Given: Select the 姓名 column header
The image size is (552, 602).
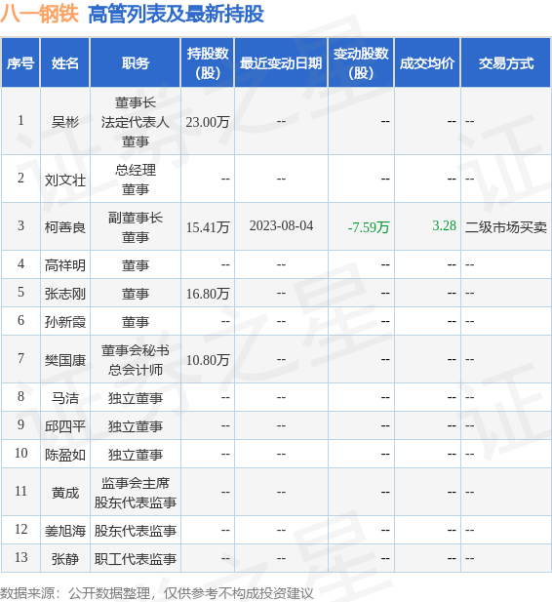Looking at the screenshot, I should tap(65, 63).
